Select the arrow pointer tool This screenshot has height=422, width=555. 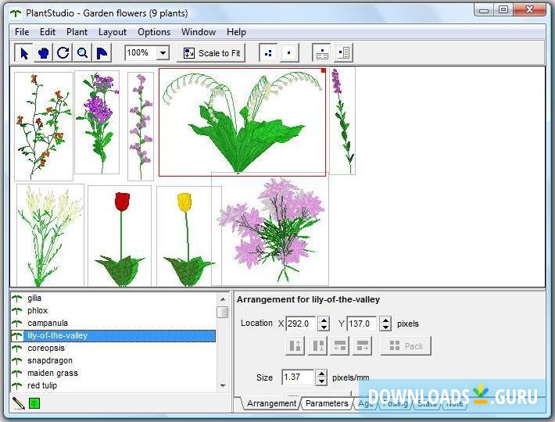pos(23,53)
